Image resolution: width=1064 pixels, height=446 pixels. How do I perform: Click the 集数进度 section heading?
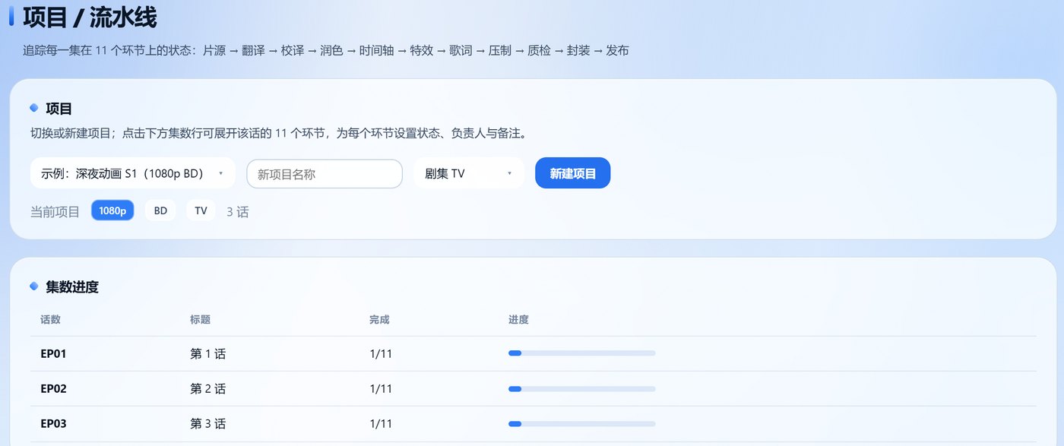tap(72, 287)
